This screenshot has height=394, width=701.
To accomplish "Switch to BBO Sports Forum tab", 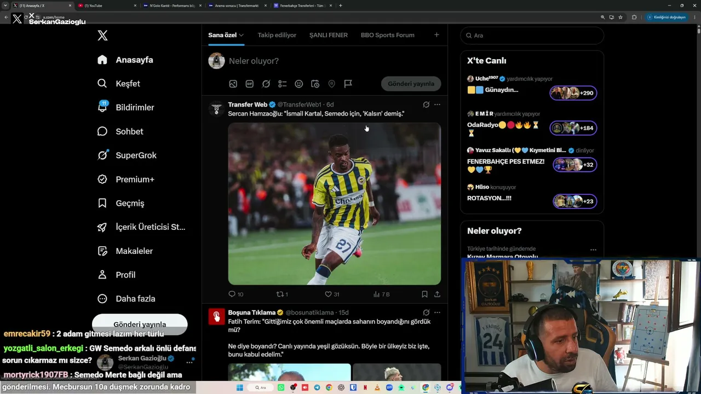I will click(x=388, y=35).
